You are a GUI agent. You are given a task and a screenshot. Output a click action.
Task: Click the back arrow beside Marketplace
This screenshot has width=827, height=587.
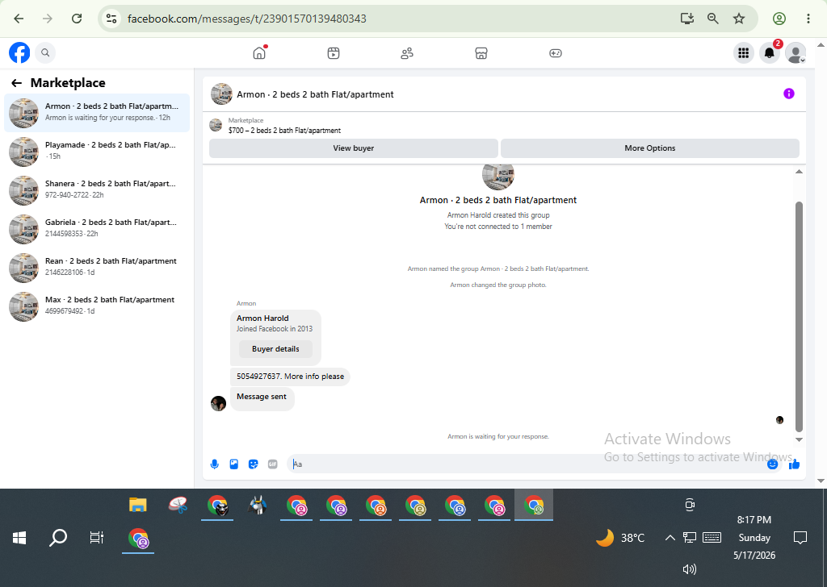coord(16,83)
